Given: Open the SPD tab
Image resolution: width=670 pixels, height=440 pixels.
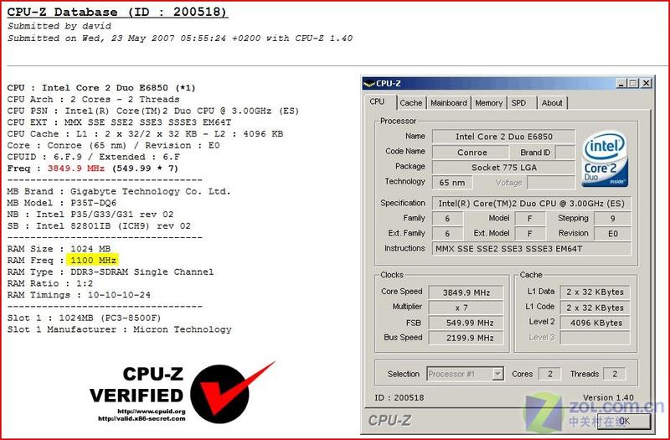Looking at the screenshot, I should (521, 102).
